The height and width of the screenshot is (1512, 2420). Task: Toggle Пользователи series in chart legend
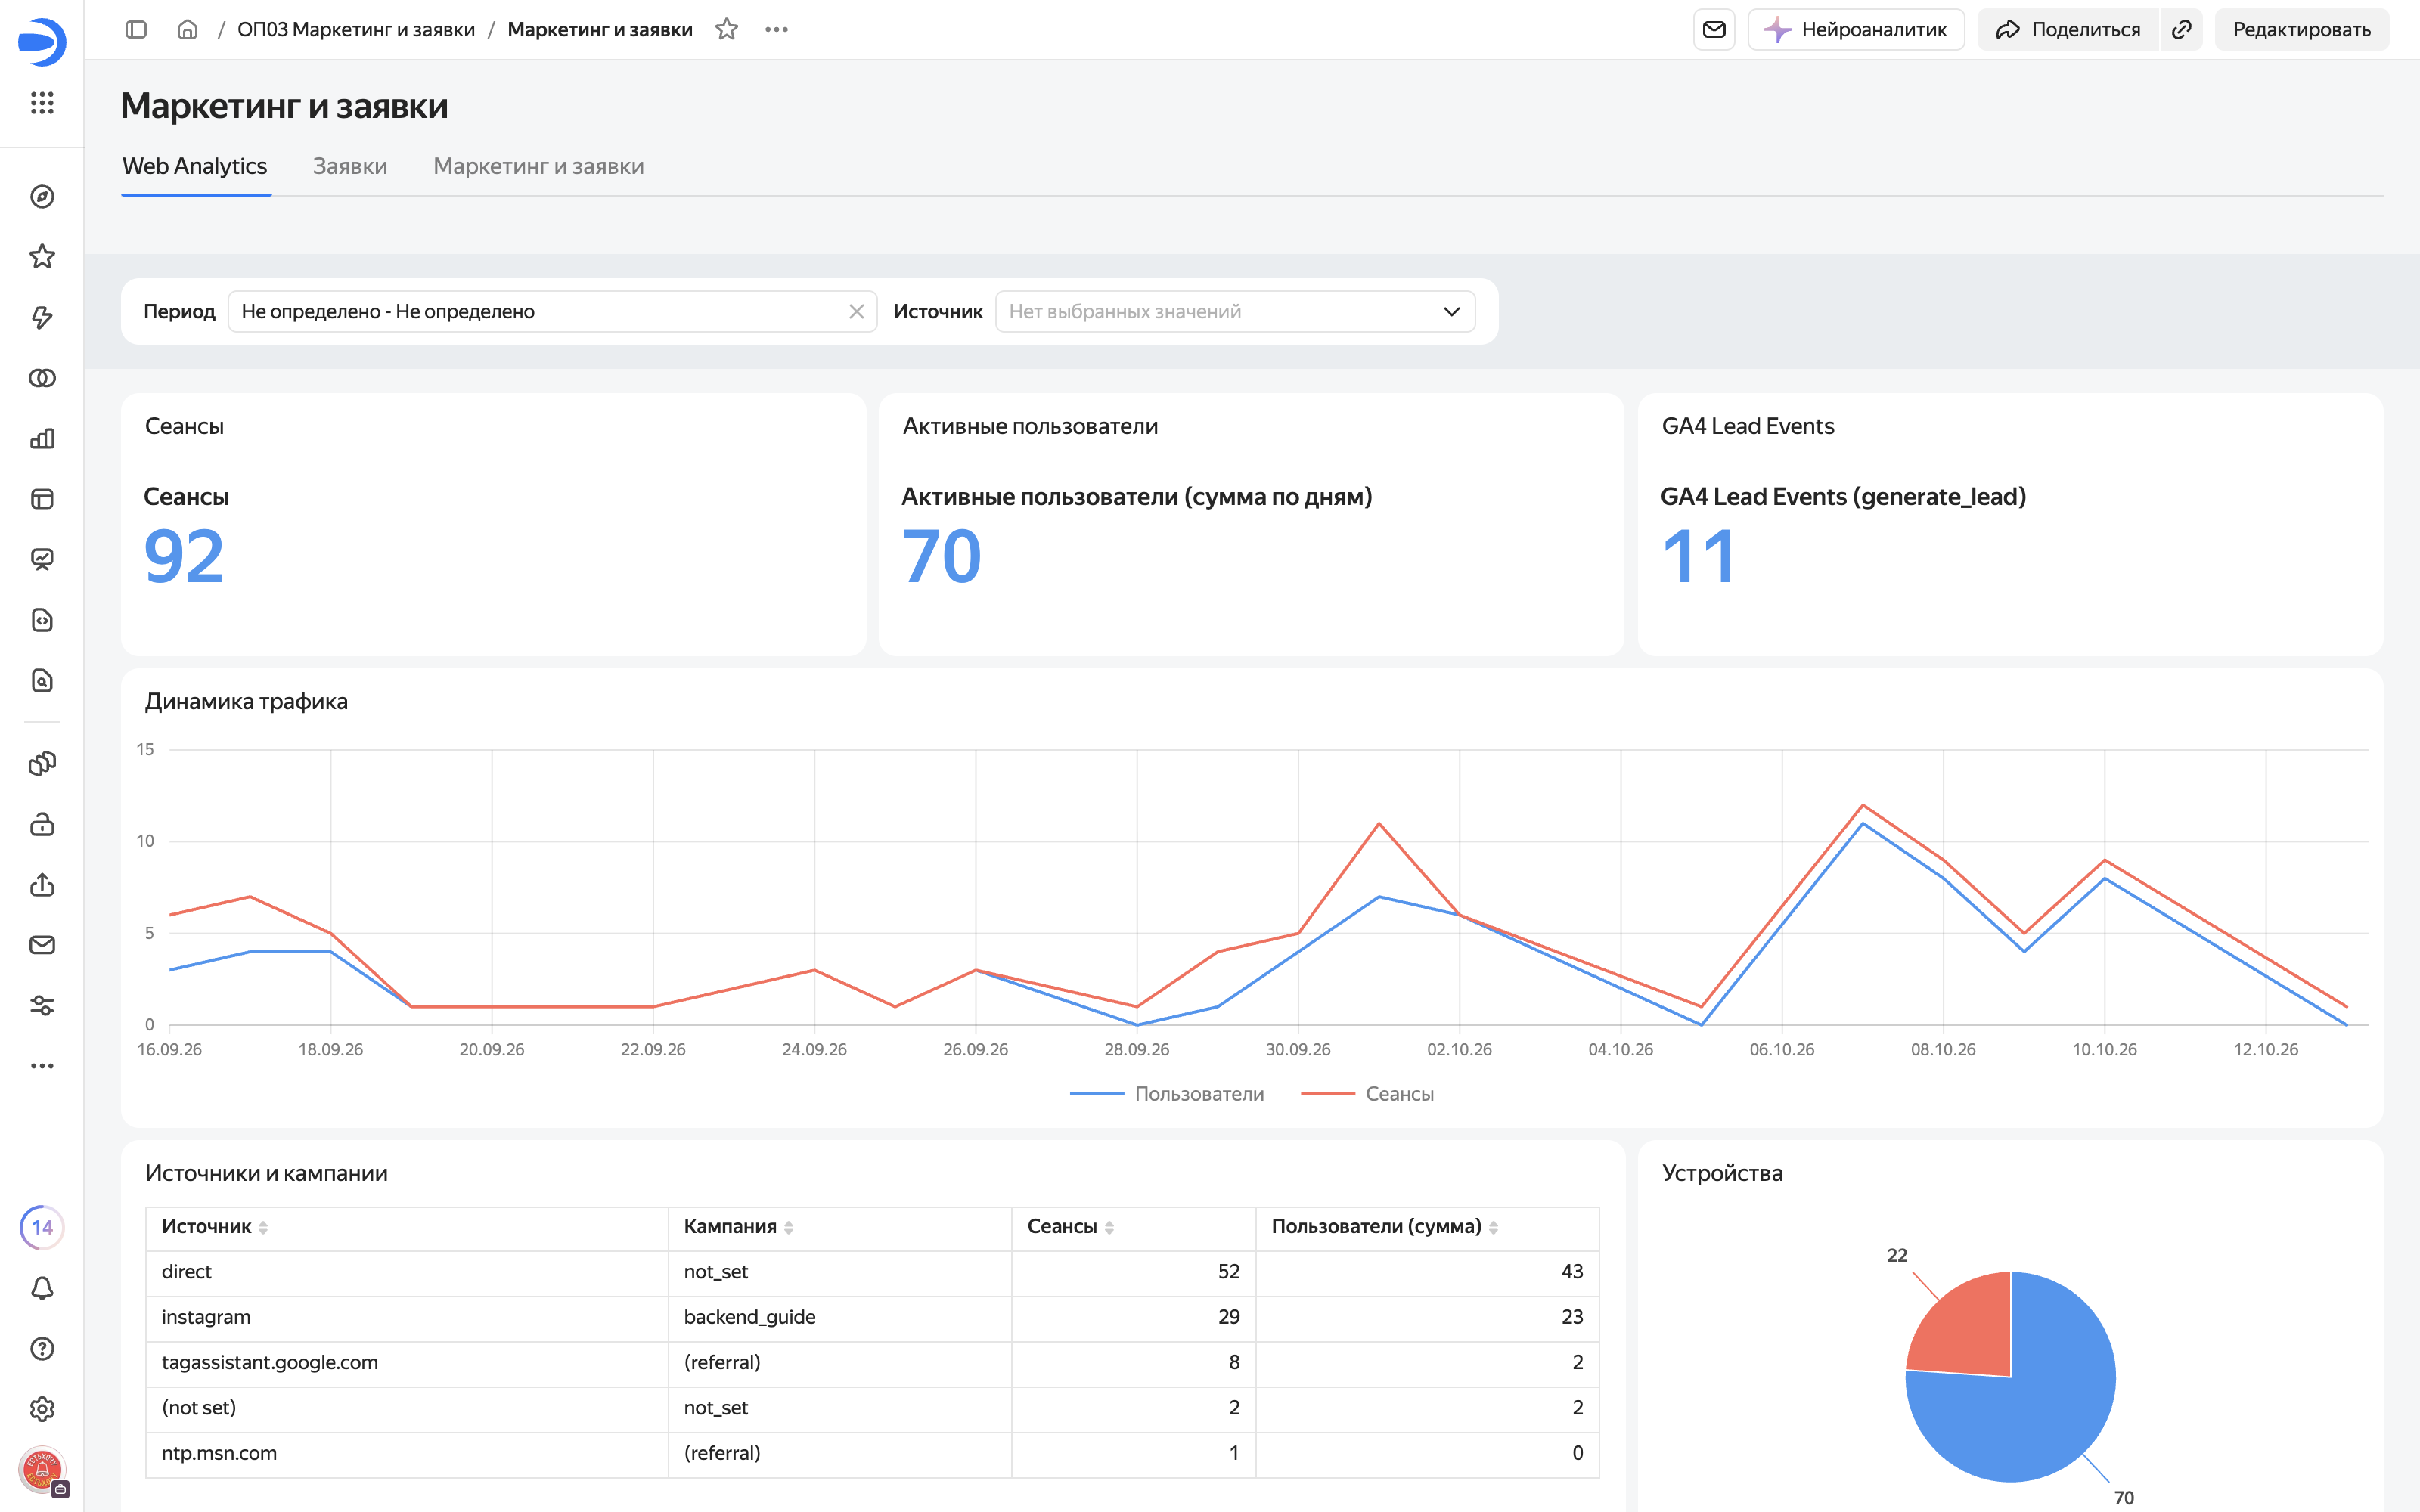point(1167,1094)
